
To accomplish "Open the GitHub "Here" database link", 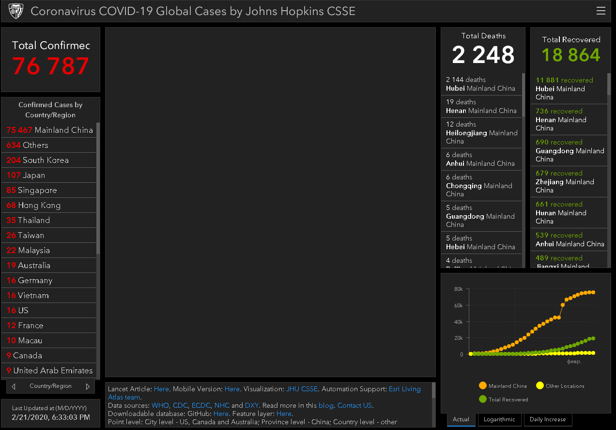I will [x=221, y=414].
